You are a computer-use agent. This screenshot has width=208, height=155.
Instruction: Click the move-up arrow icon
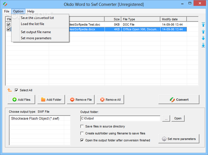203,31
